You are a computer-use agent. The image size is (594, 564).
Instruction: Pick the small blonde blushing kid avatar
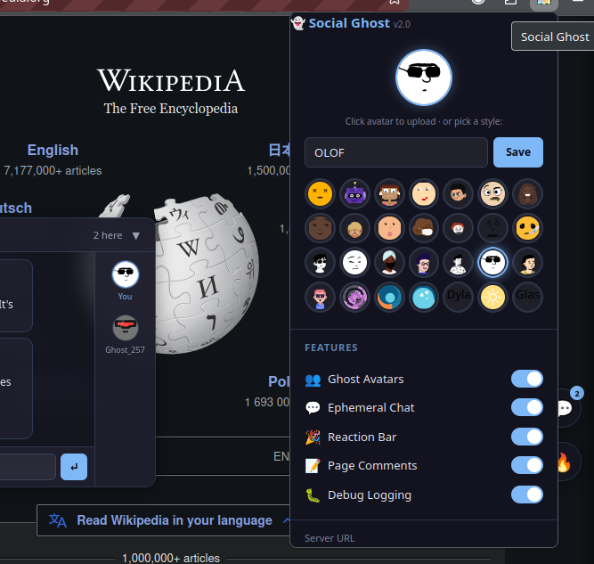pyautogui.click(x=354, y=228)
